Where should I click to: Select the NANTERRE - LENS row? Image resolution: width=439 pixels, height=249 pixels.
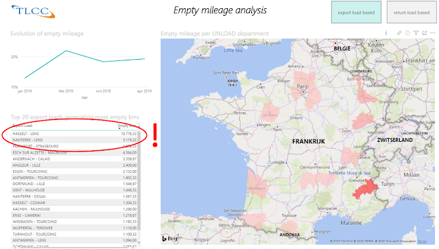[74, 140]
